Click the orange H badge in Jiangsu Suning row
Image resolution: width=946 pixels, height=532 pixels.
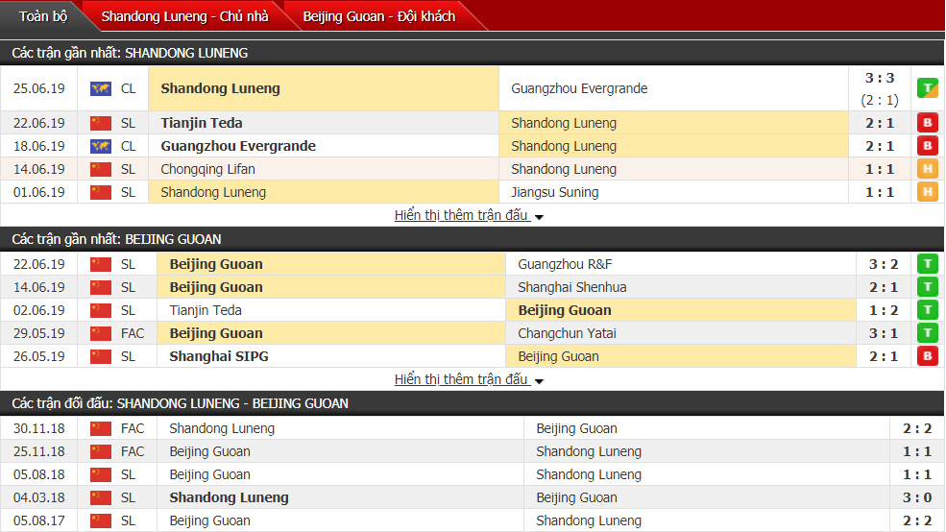(x=928, y=192)
